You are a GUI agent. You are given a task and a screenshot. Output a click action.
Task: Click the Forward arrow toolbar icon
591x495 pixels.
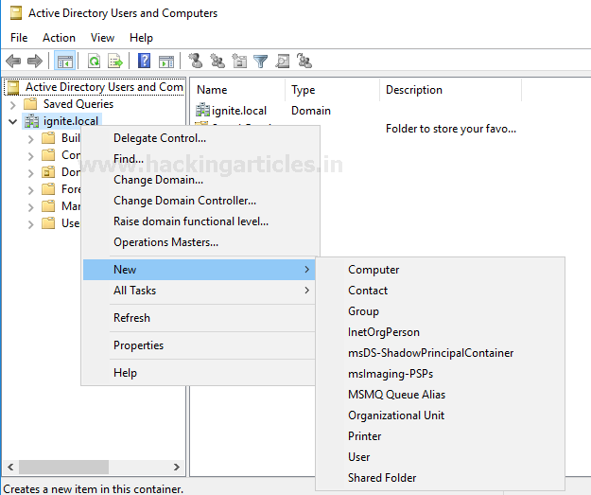(35, 62)
